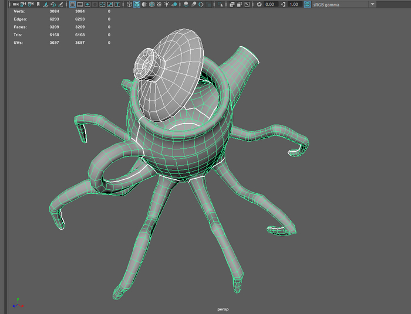Click the Use All Lights bulb icon
Image resolution: width=411 pixels, height=314 pixels.
coord(167,4)
